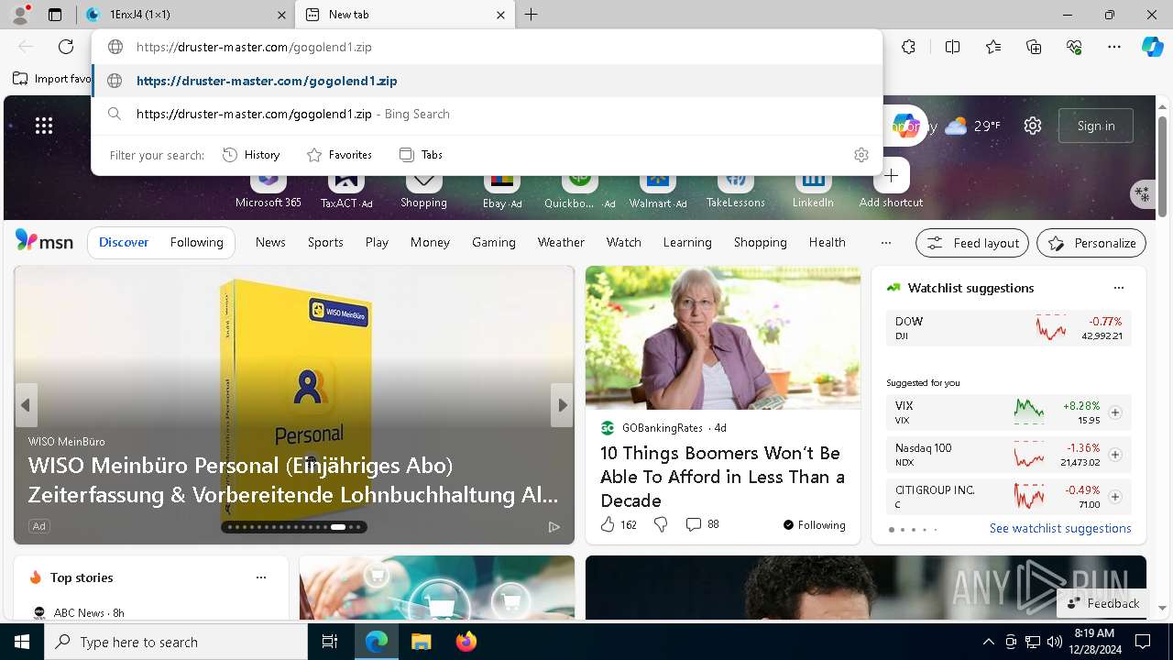Open Watchlist suggestions more options
The height and width of the screenshot is (660, 1173).
coord(1118,288)
